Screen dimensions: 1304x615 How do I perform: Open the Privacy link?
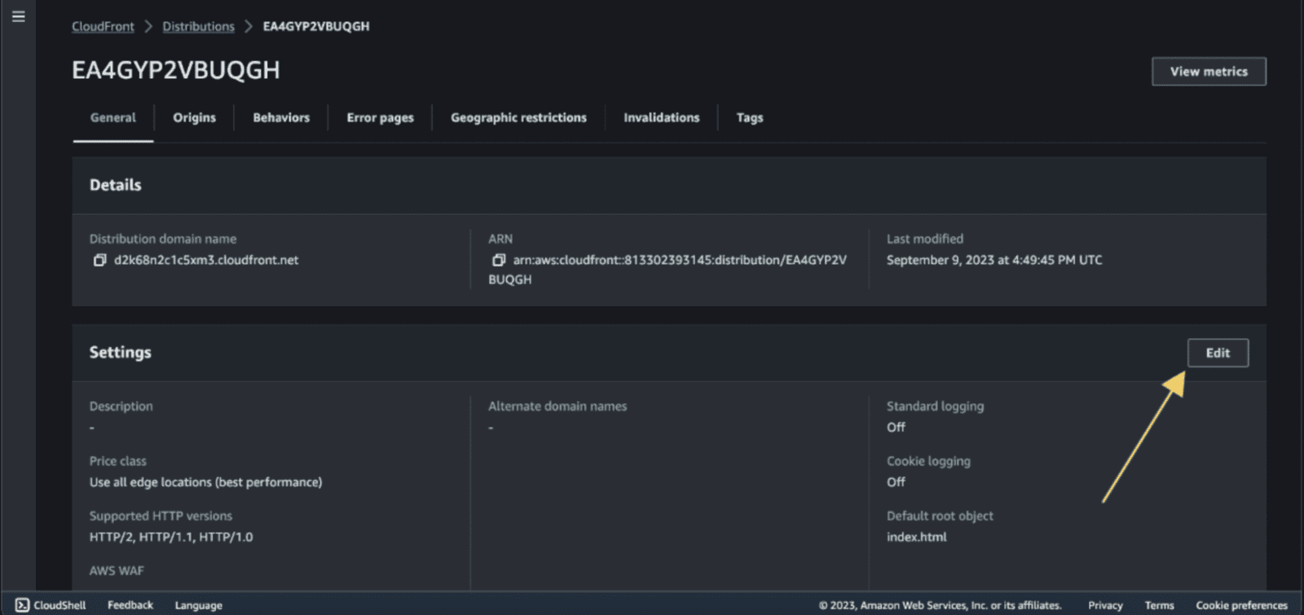coord(1104,605)
